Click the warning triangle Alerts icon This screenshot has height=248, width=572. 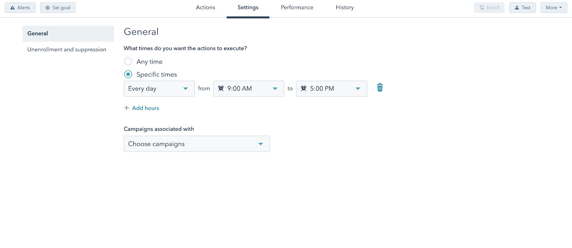pos(13,8)
